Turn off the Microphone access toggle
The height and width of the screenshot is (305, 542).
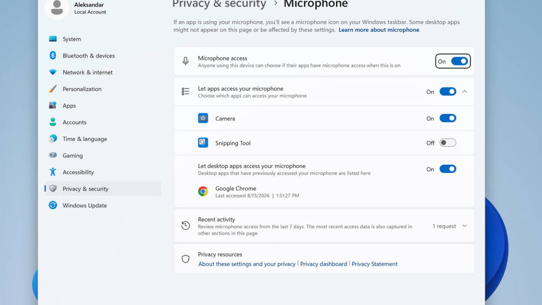[x=460, y=61]
